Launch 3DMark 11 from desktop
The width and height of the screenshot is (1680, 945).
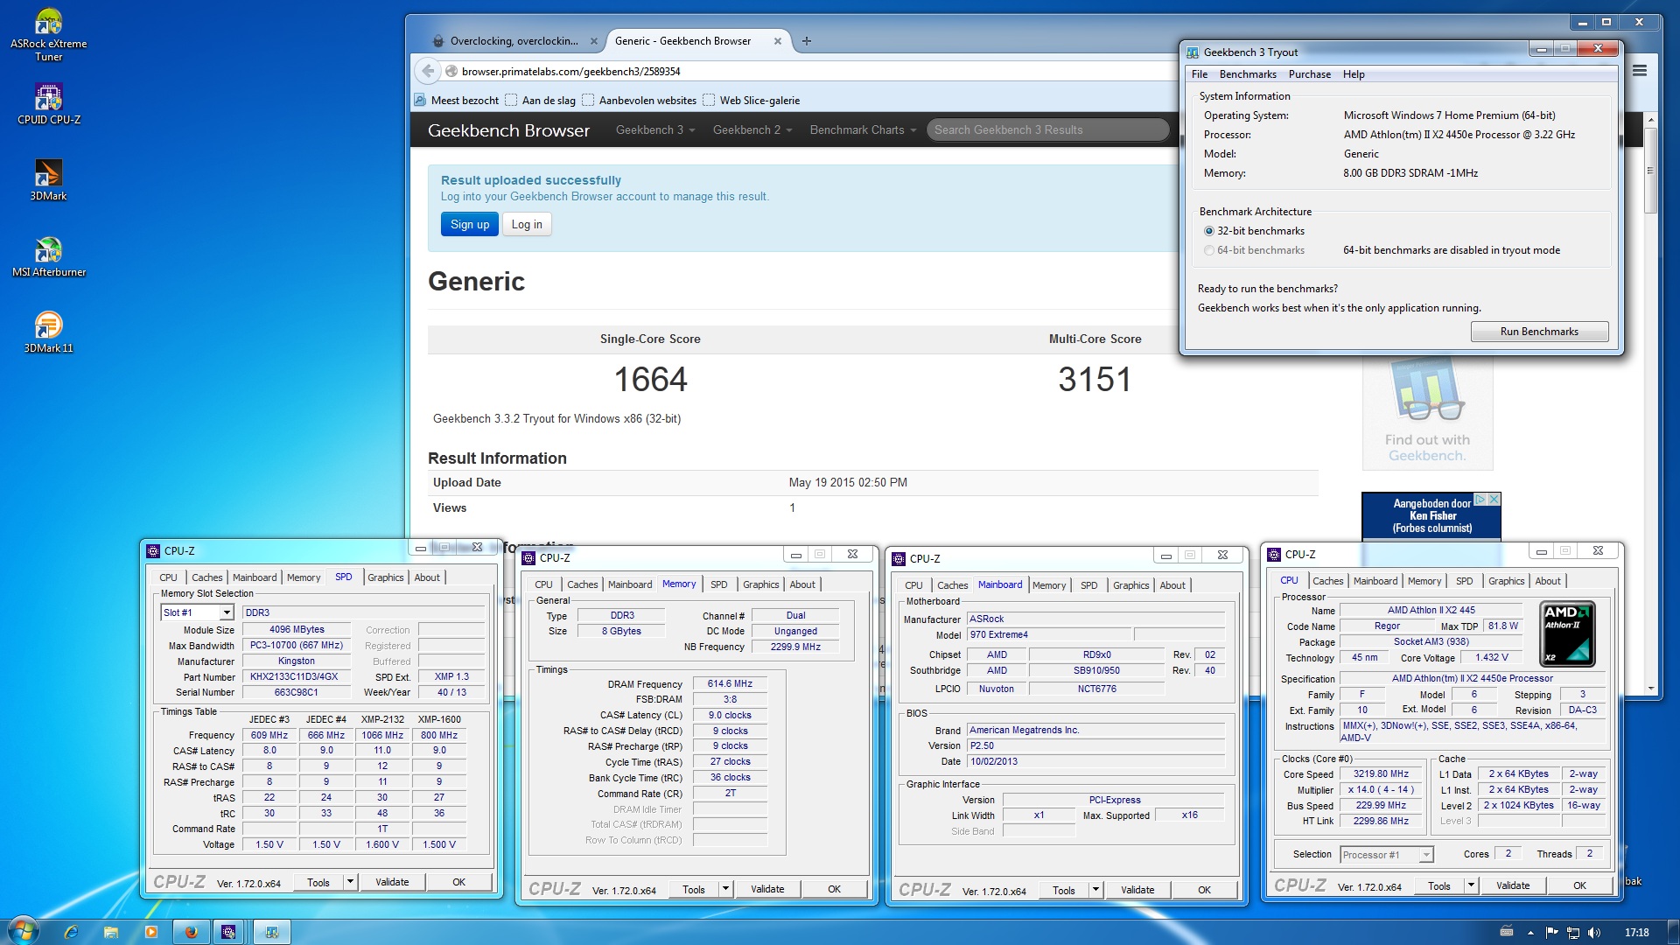tap(48, 332)
